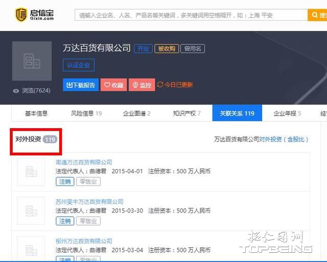Image resolution: width=327 pixels, height=262 pixels.
Task: Open 柳州万达百货有限公司 link
Action: pyautogui.click(x=84, y=241)
